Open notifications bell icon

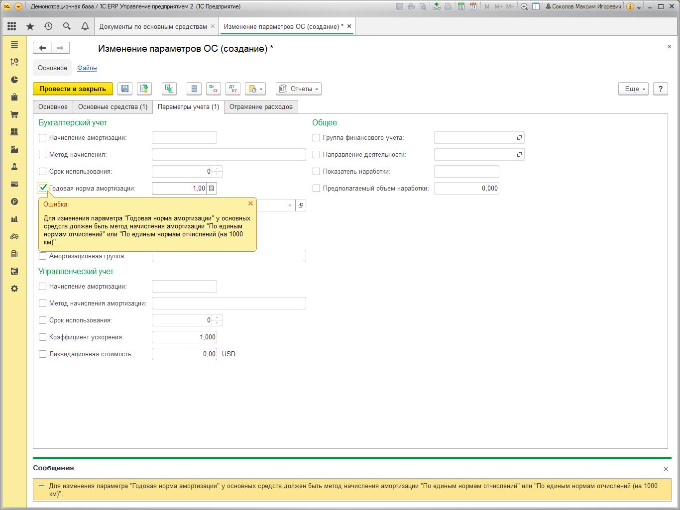click(85, 26)
